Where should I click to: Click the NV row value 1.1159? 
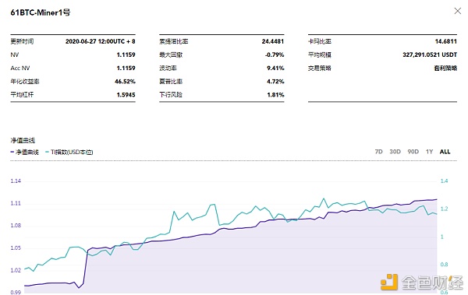(126, 54)
